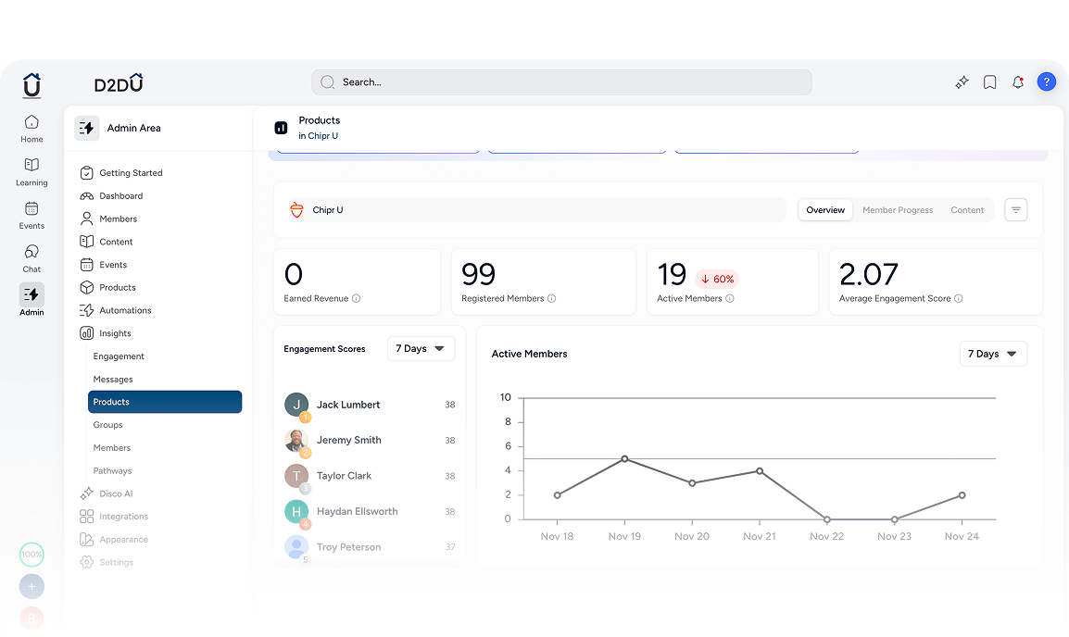The width and height of the screenshot is (1069, 637).
Task: Click the Chipr U link under Products
Action: pos(322,136)
